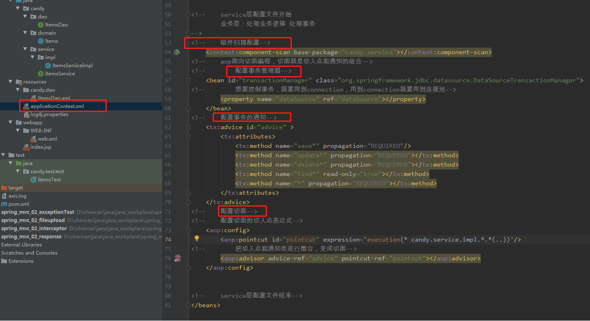Collapse the dao package node
The height and width of the screenshot is (321, 590).
[x=25, y=17]
